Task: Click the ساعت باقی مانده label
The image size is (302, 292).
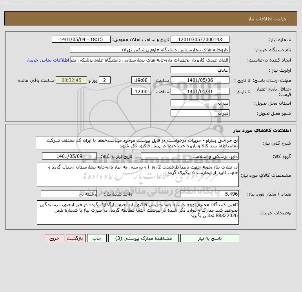Action: point(36,80)
